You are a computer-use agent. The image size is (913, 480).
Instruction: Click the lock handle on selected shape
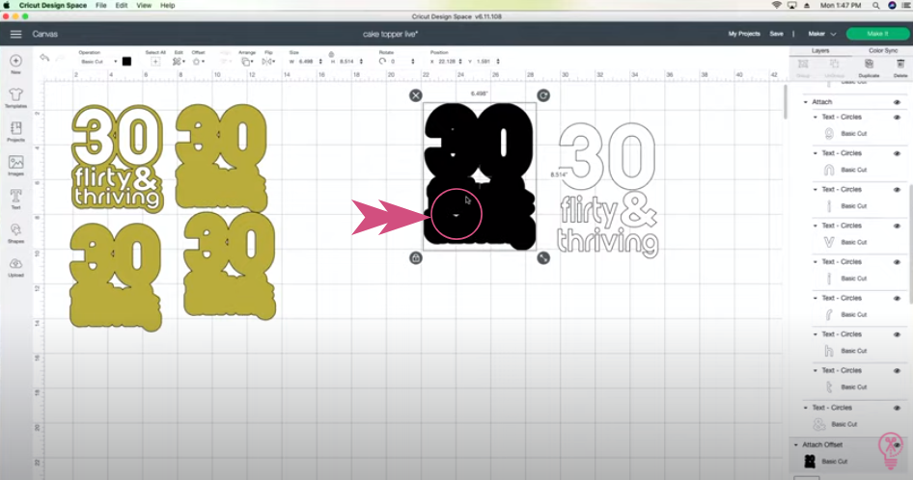pyautogui.click(x=415, y=257)
